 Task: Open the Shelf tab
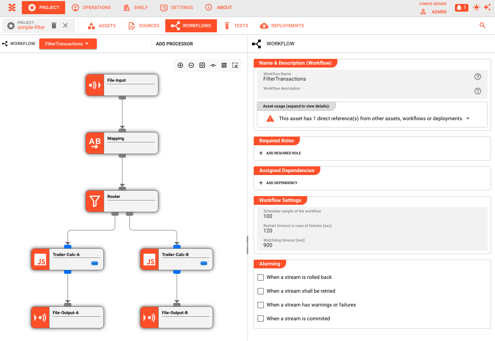tap(135, 7)
